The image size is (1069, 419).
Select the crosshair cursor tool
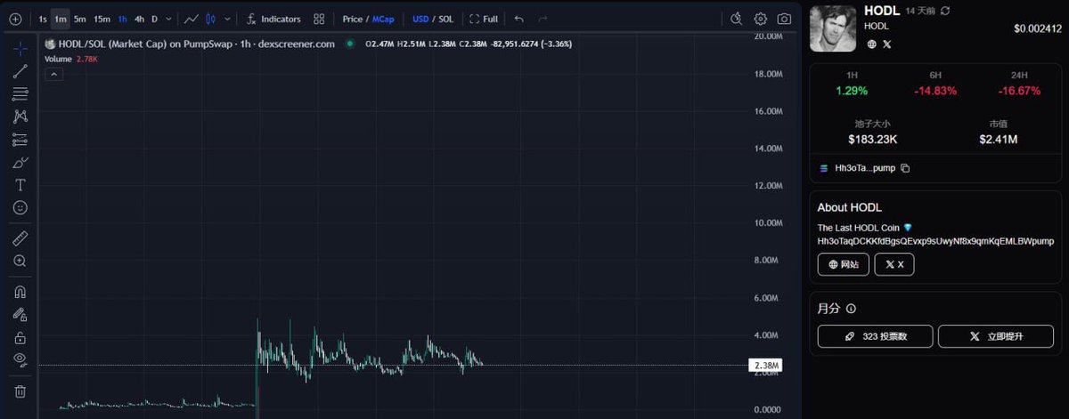(20, 48)
